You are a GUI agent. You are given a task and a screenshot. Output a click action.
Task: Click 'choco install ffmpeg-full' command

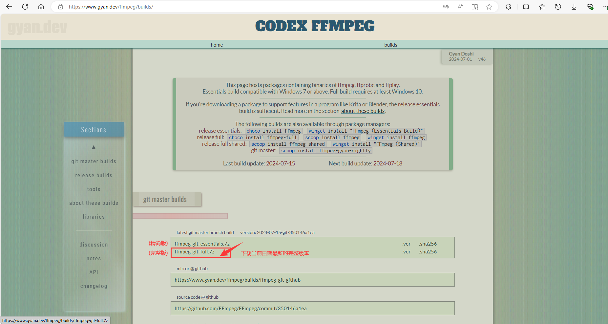263,138
